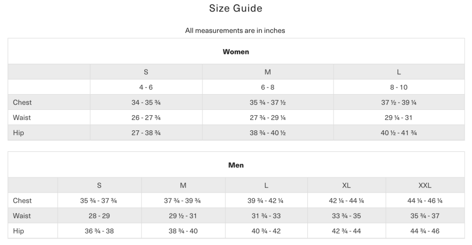Click the Men's XXL column header

425,185
